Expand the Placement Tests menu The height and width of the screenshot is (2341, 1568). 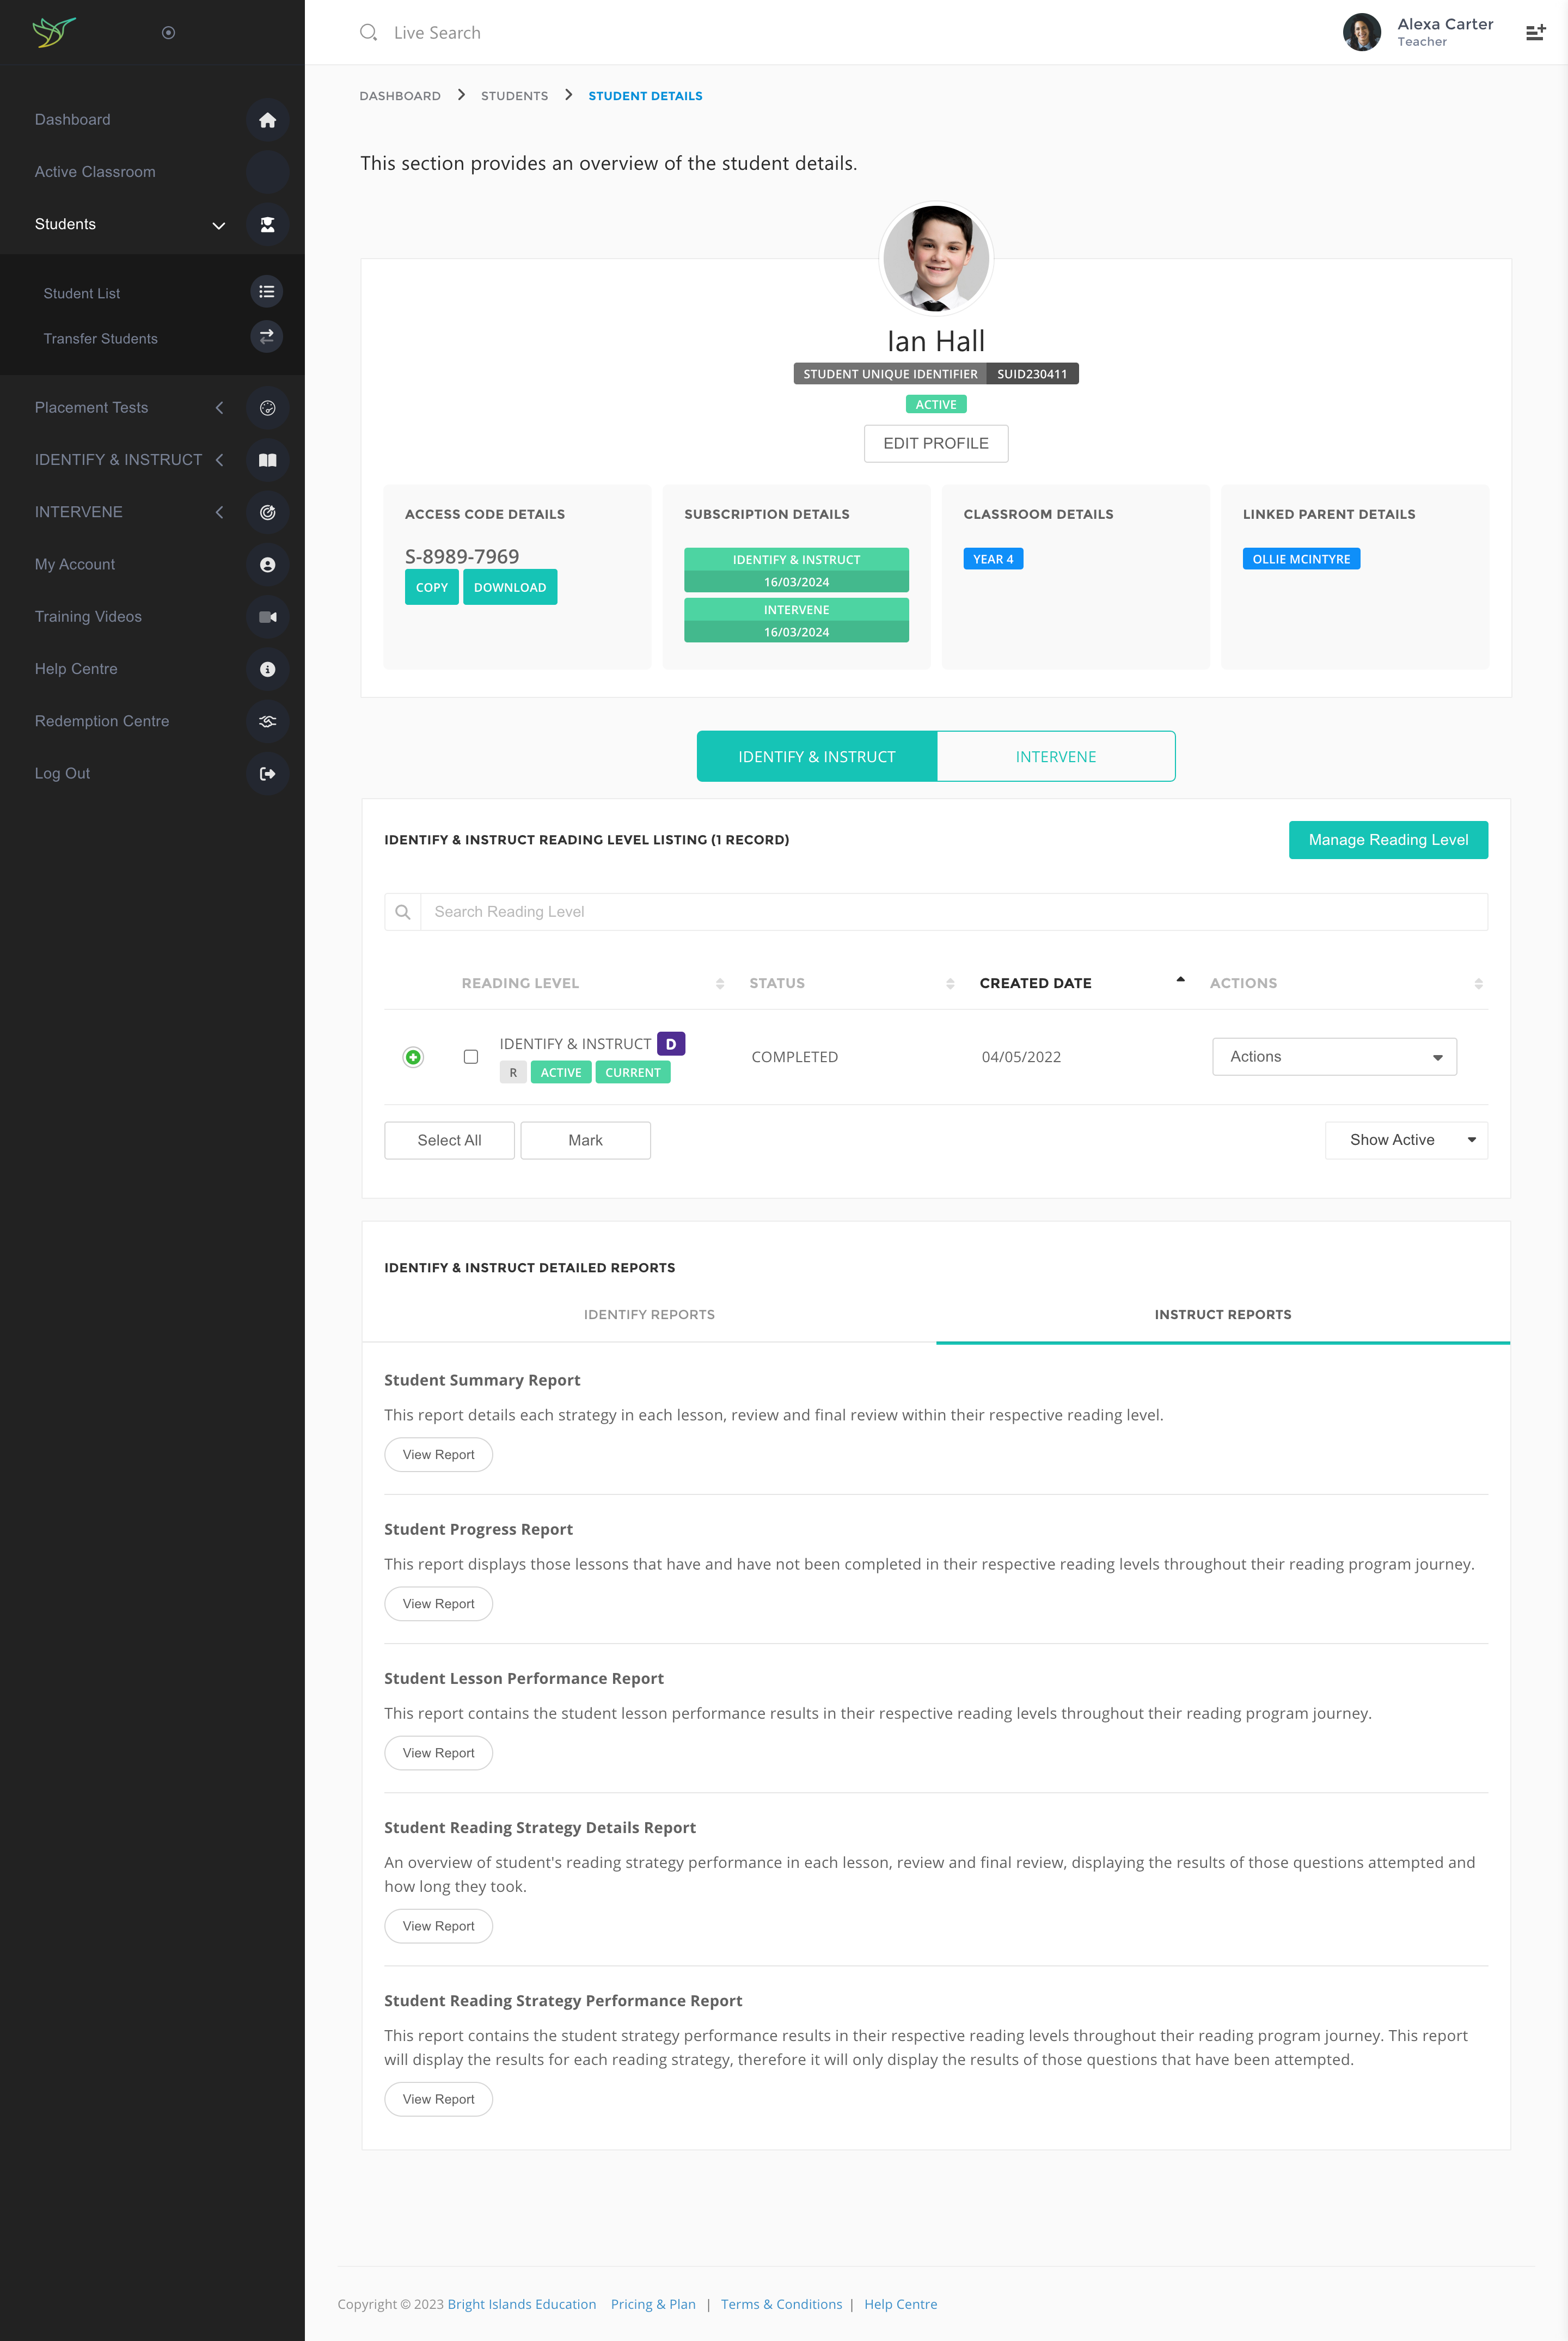point(92,407)
